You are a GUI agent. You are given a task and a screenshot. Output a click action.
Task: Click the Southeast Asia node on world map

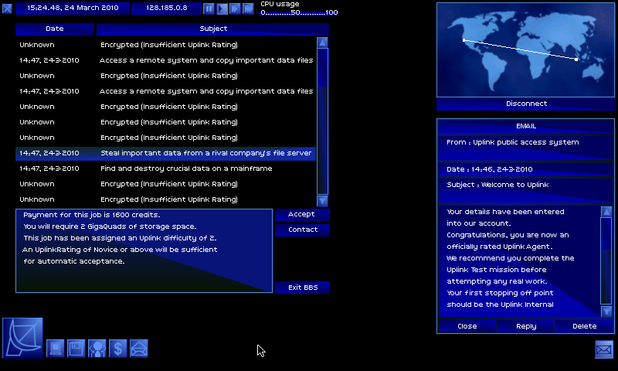576,60
